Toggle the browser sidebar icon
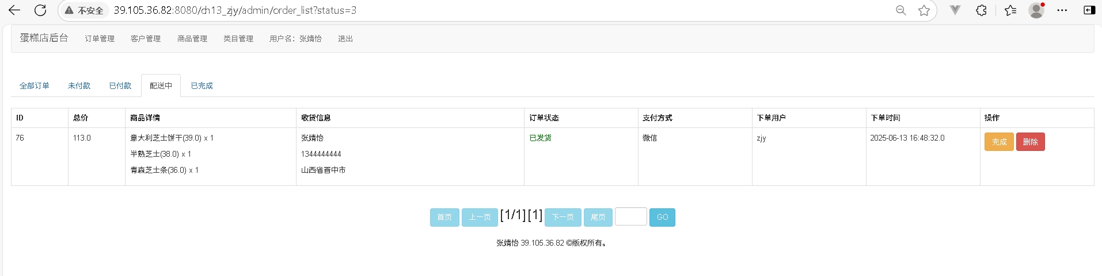The height and width of the screenshot is (276, 1102). point(1089,10)
